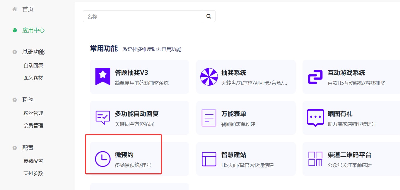Click the 晒图有礼 chat bubble icon
Viewport: 400px width, 190px height.
coord(315,118)
